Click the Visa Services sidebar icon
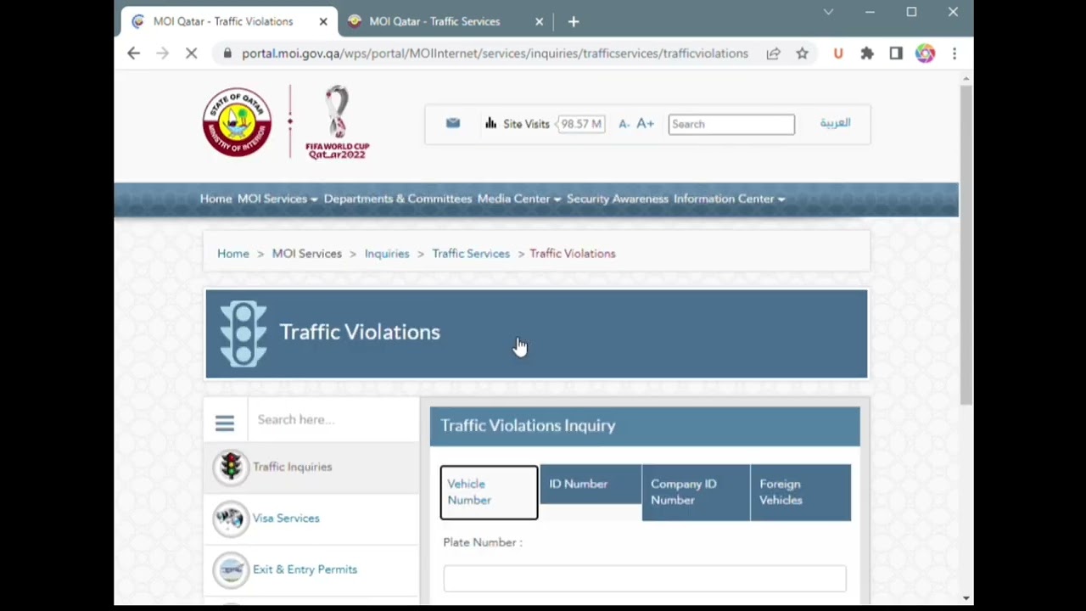1086x611 pixels. tap(231, 519)
